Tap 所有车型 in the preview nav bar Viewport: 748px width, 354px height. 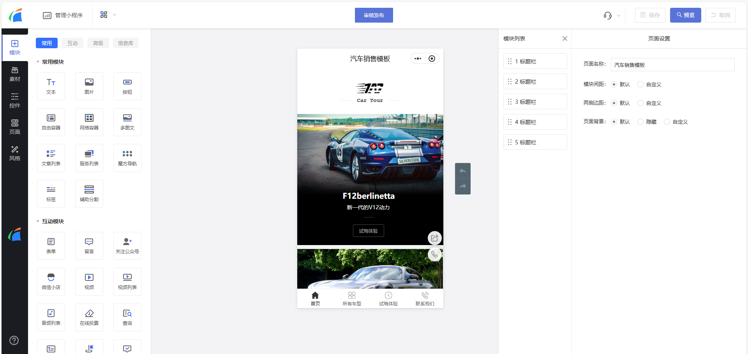coord(352,299)
